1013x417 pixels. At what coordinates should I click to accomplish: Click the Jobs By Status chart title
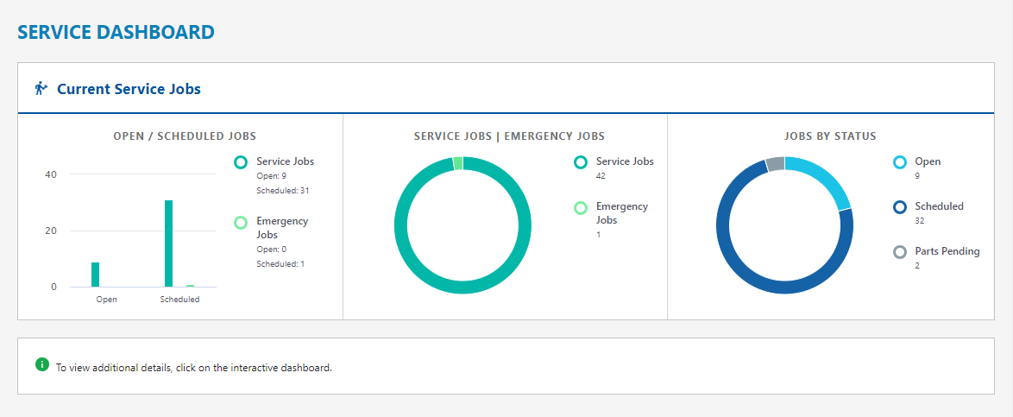click(829, 136)
